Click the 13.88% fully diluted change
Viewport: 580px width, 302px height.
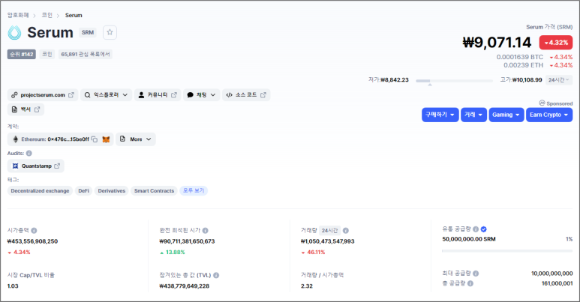(173, 252)
